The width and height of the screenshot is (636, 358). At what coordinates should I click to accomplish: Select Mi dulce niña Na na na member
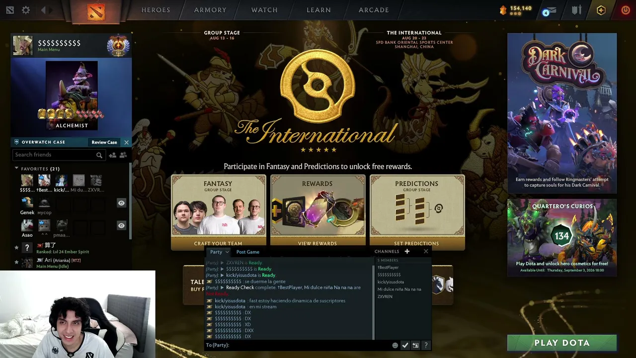[399, 289]
